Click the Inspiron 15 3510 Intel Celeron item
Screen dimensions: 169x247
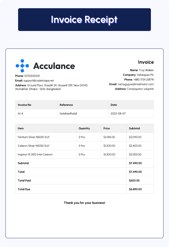click(35, 155)
